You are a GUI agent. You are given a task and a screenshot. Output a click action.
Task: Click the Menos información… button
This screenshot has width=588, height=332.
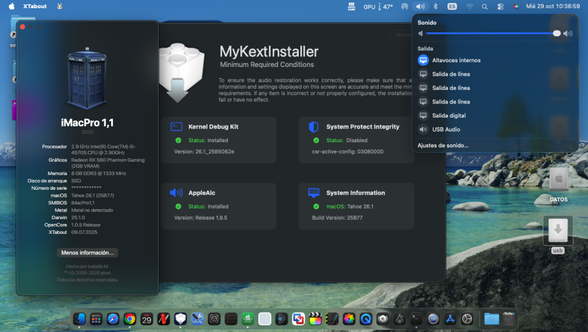[x=88, y=253]
